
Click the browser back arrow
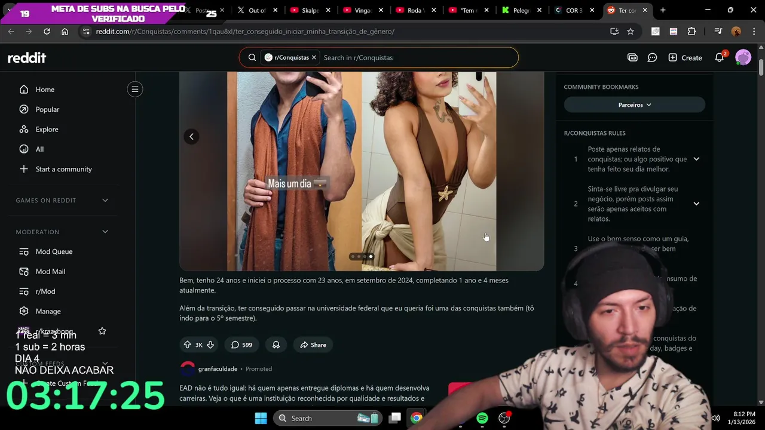11,32
